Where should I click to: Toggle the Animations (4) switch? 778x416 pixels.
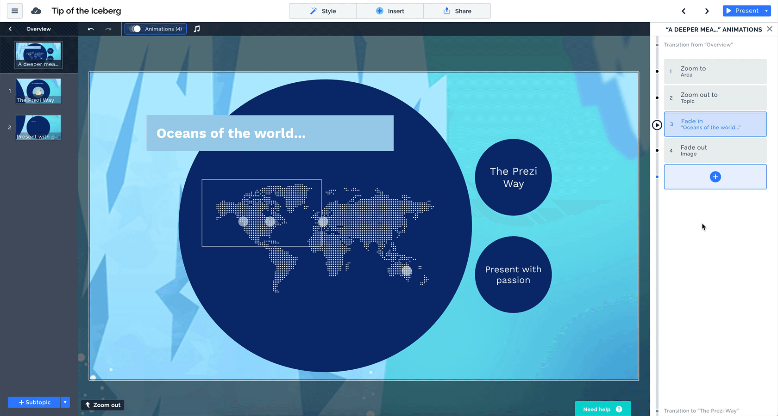point(135,29)
